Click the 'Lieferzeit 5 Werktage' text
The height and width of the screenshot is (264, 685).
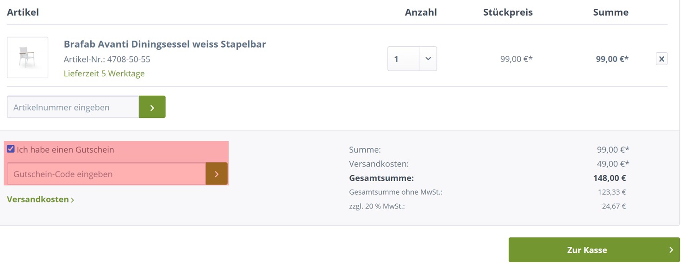[x=104, y=74]
